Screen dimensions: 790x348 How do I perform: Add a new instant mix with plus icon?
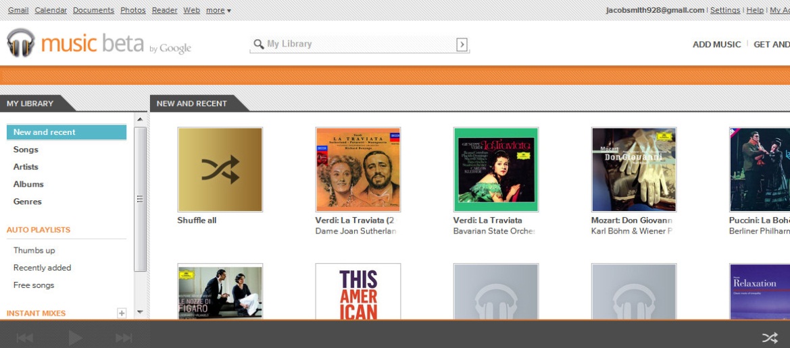point(122,314)
